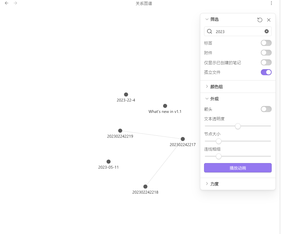The image size is (281, 234).
Task: Enable the 箭头 switch
Action: point(266,109)
